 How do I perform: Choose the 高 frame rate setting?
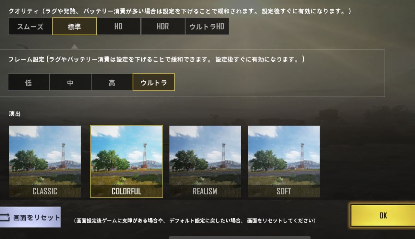pos(112,82)
